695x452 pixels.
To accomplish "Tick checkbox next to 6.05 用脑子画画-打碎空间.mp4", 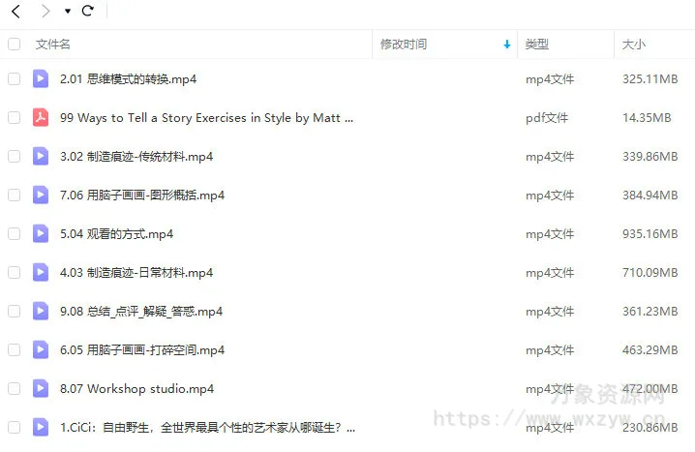I will tap(14, 350).
